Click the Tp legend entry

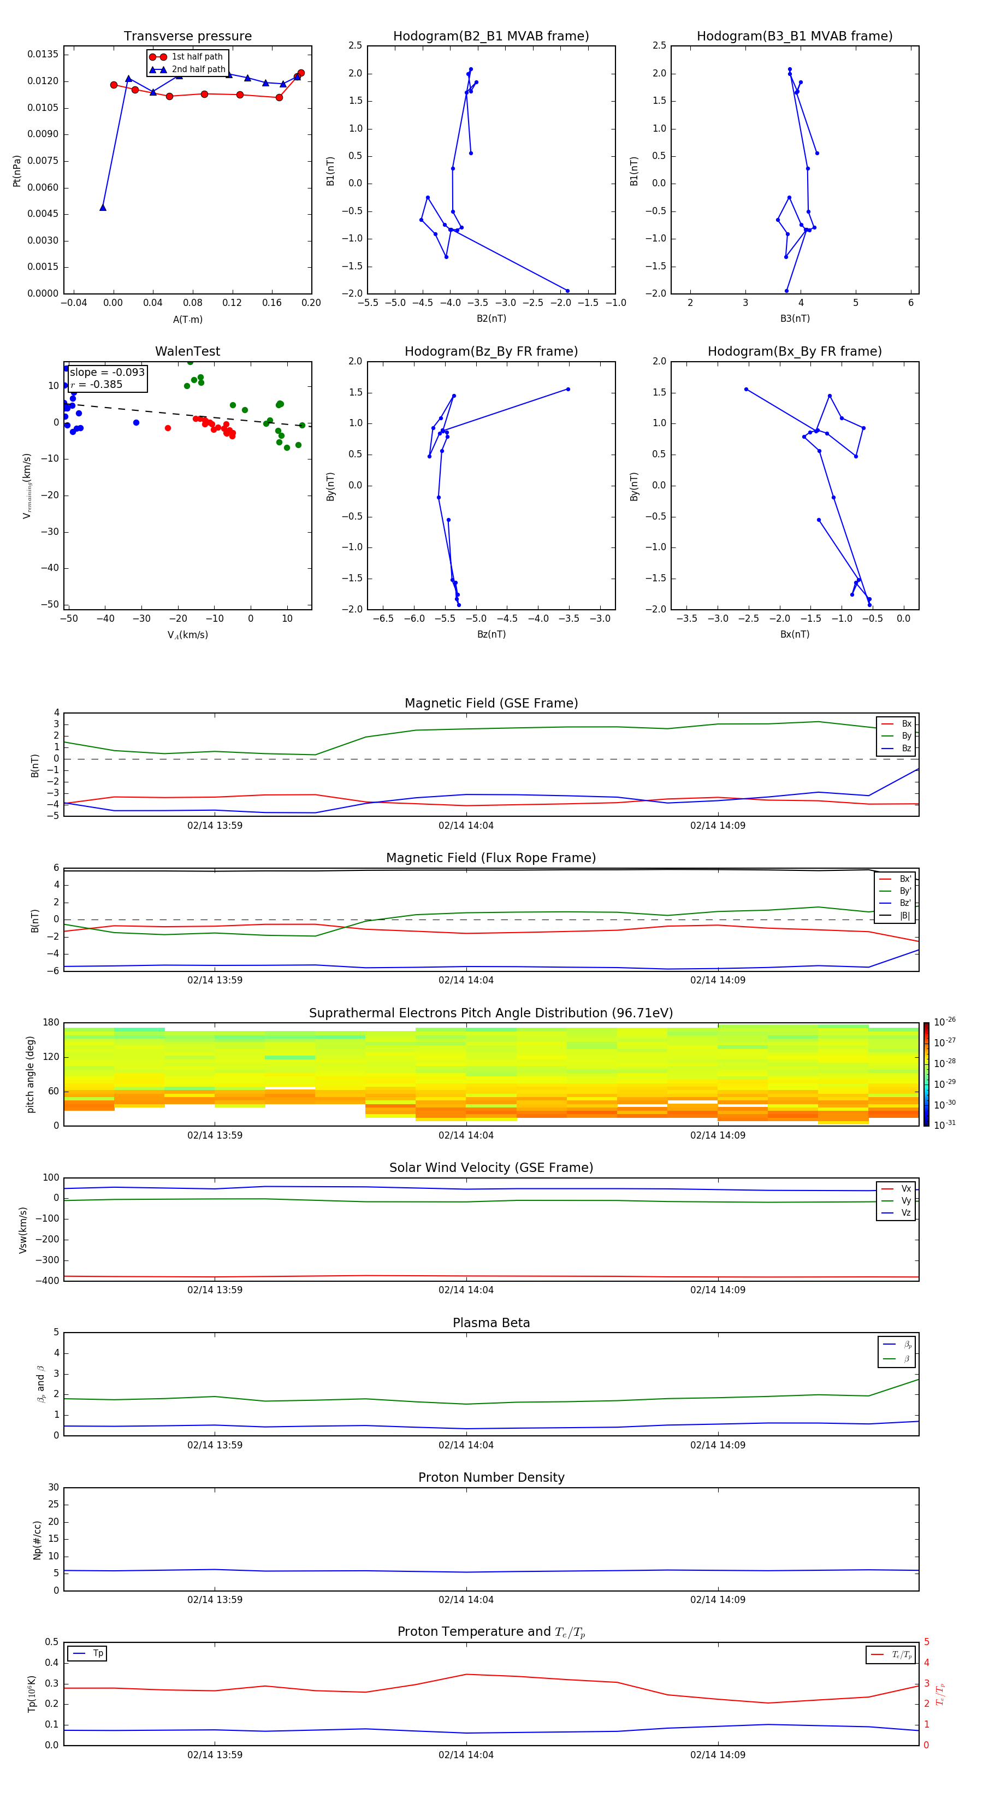tap(87, 1653)
